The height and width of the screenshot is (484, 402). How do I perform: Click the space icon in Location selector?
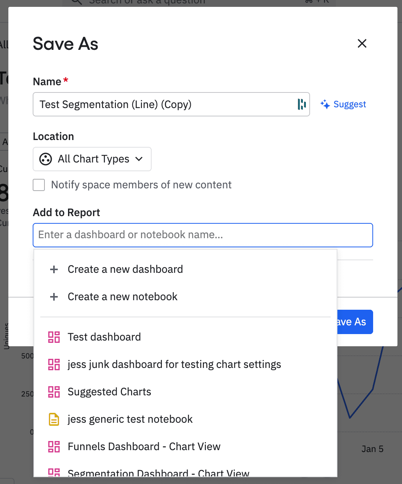tap(46, 159)
